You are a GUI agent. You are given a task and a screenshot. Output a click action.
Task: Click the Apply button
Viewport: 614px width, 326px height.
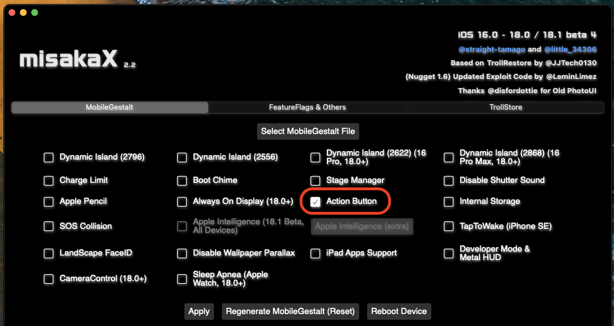click(199, 311)
